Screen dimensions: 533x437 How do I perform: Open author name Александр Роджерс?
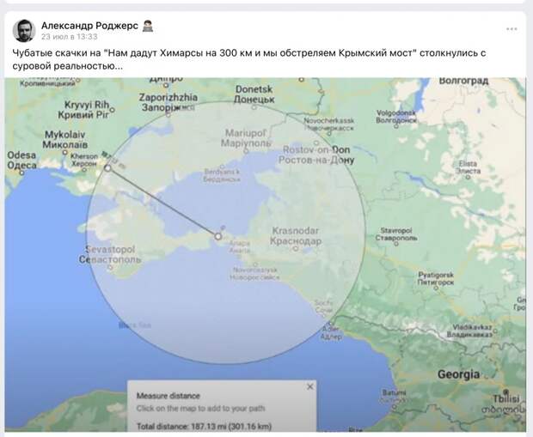pyautogui.click(x=89, y=26)
